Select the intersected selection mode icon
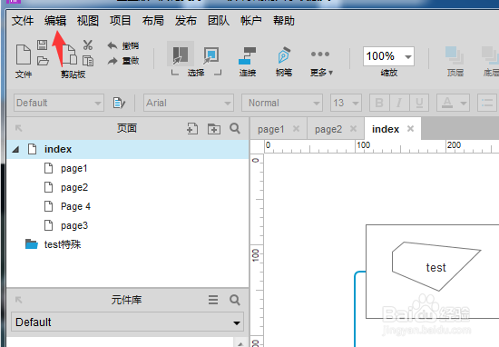Viewport: 499px width, 347px height. coord(181,55)
